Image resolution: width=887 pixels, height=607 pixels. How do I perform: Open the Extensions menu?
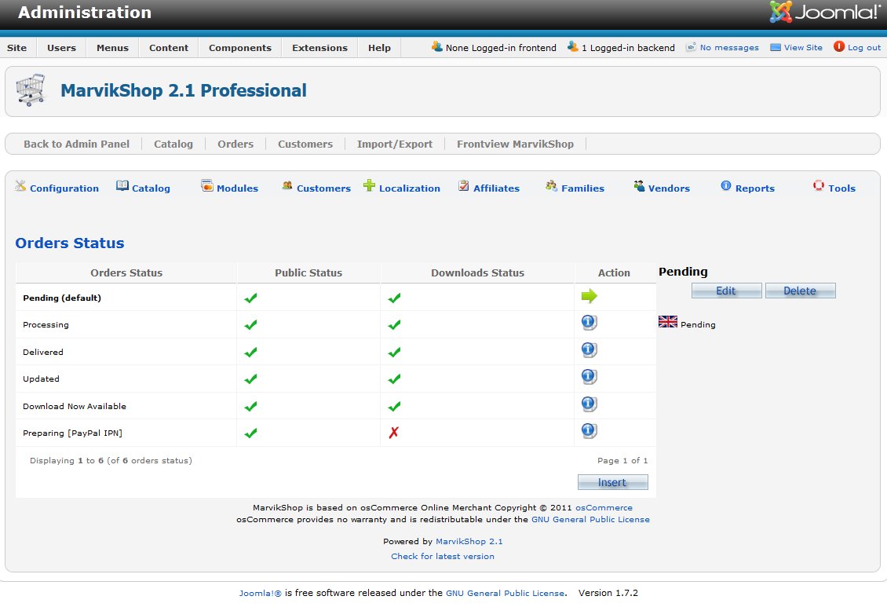click(319, 48)
